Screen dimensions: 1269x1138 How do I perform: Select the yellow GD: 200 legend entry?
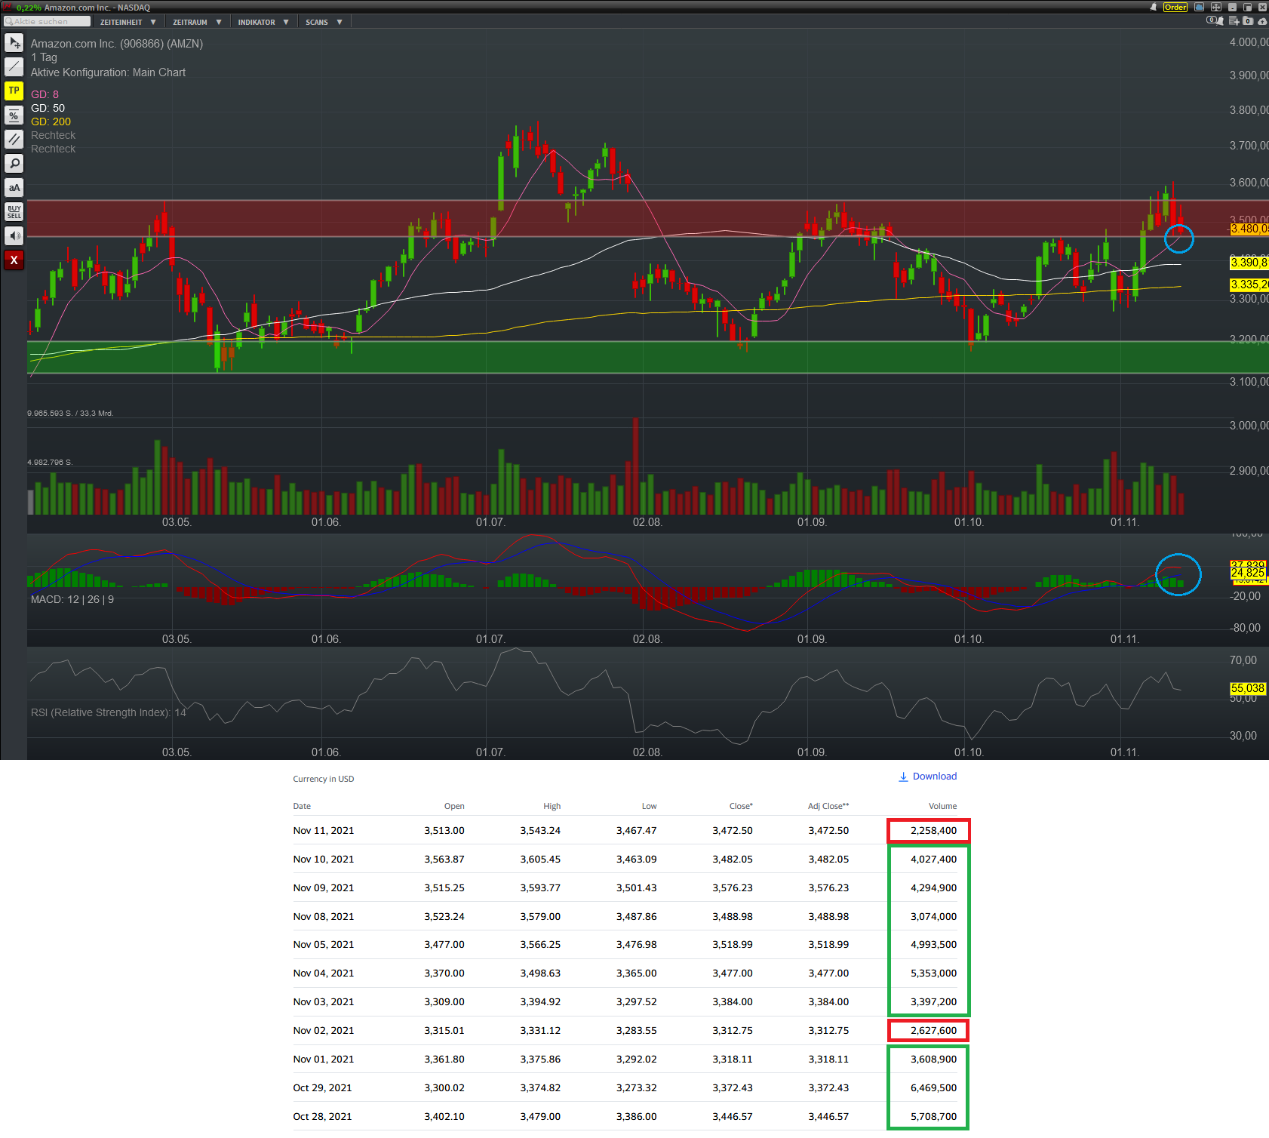pos(51,121)
